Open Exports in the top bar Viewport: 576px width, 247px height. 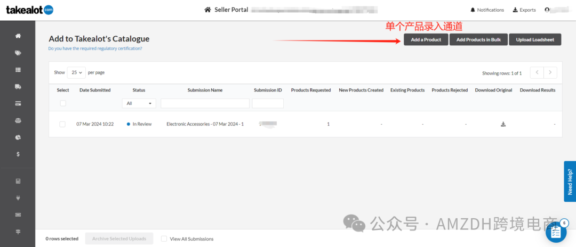click(x=524, y=10)
